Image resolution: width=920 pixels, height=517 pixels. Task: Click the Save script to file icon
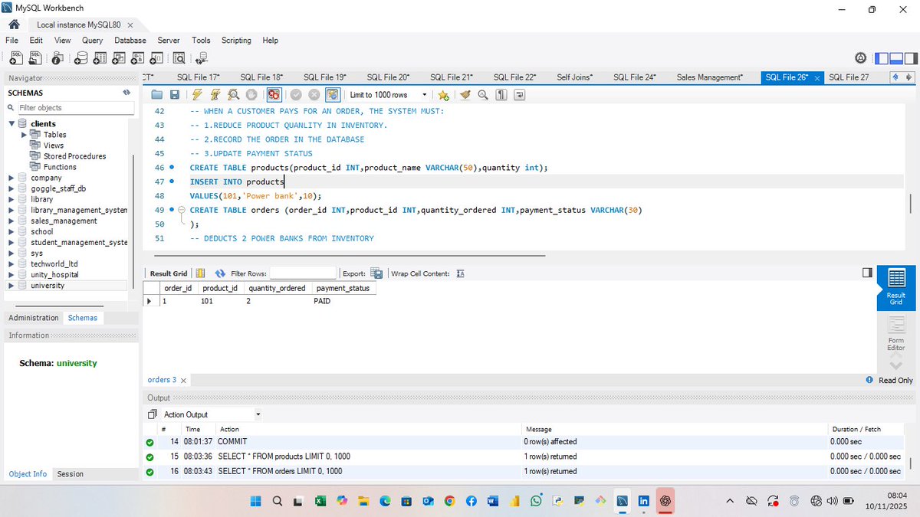tap(174, 94)
